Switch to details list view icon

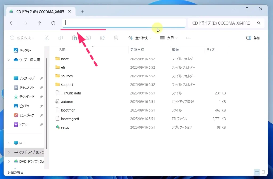257,172
